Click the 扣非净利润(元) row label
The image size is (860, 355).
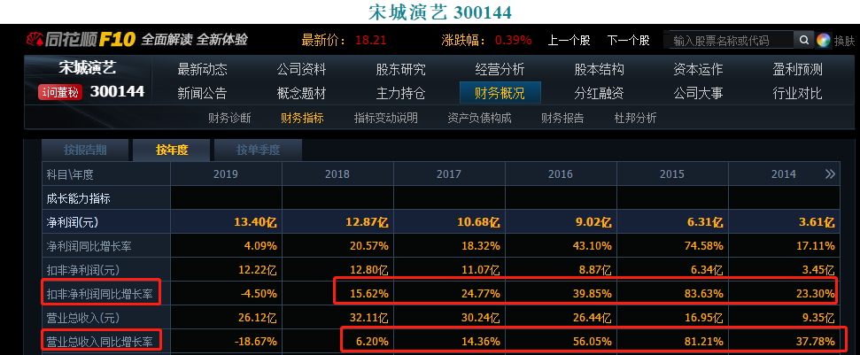click(83, 270)
